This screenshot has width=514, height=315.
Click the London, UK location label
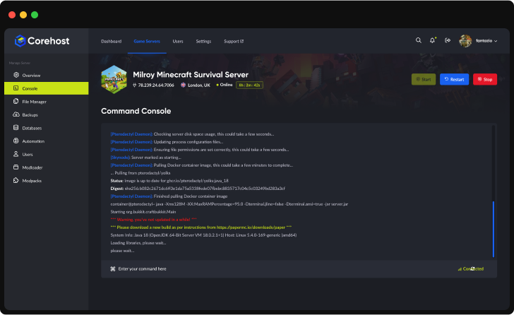[x=198, y=85]
